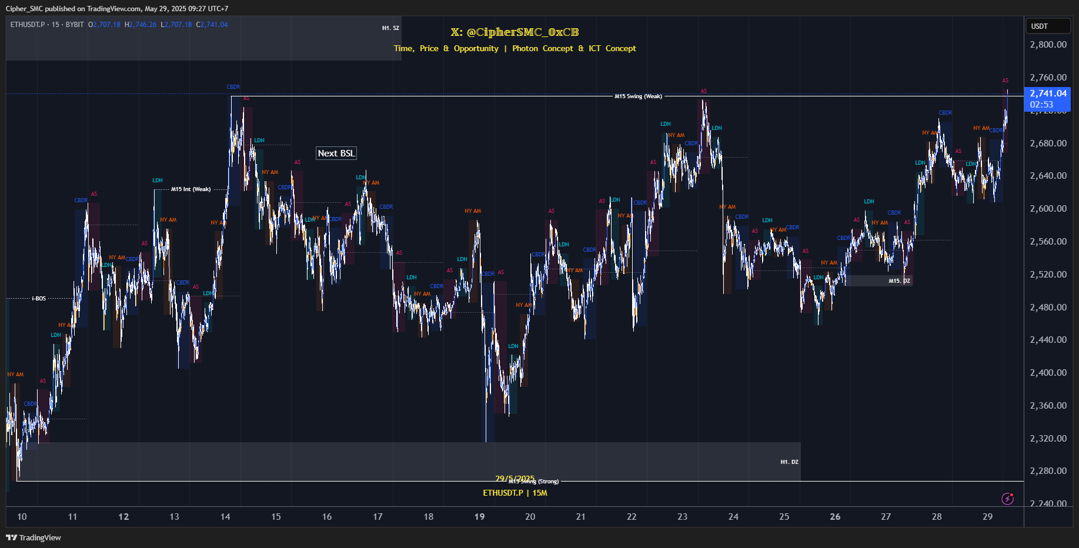This screenshot has width=1079, height=548.
Task: Click the 2,760.00 price axis level
Action: [x=1048, y=78]
